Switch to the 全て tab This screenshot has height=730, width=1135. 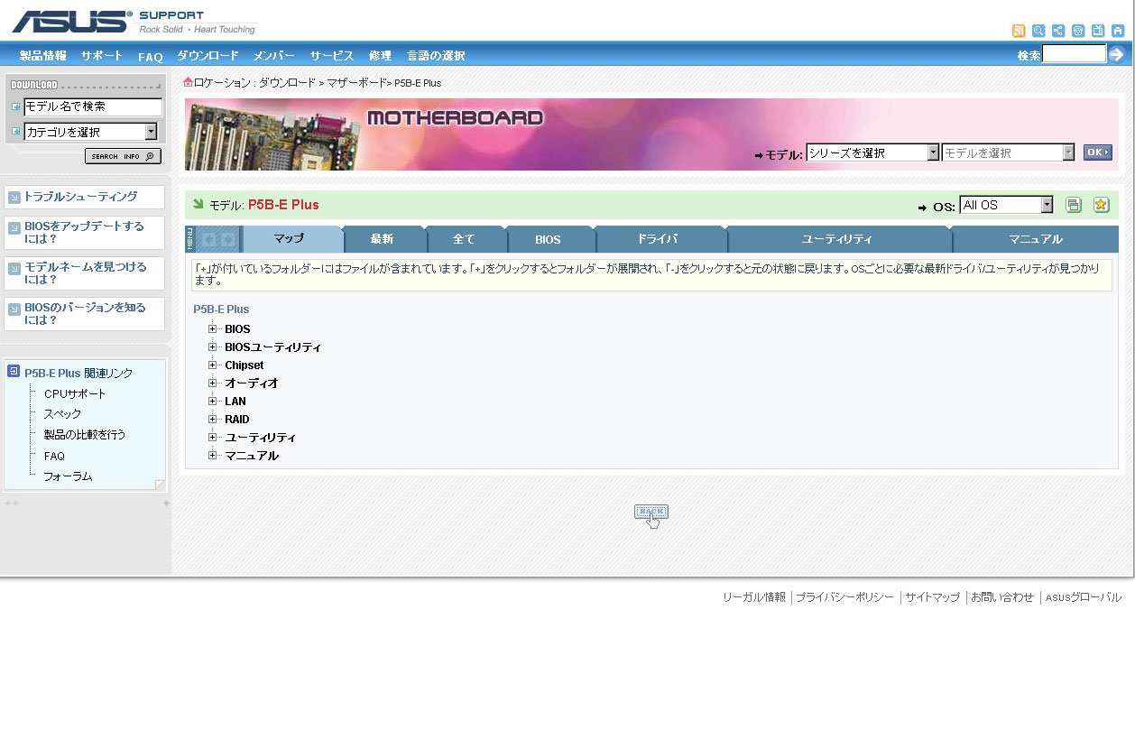point(465,239)
